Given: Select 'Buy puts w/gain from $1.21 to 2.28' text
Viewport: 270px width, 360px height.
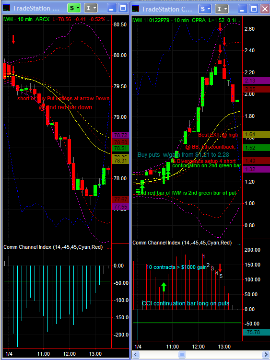Looking at the screenshot, I should [183, 155].
